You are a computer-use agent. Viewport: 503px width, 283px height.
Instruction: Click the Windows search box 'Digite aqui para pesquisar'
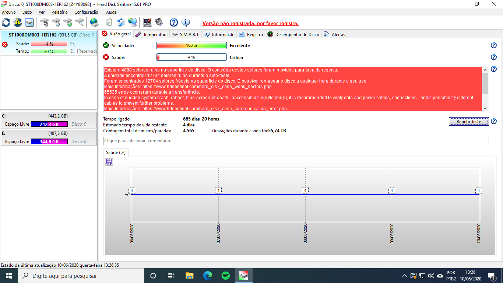(81, 276)
